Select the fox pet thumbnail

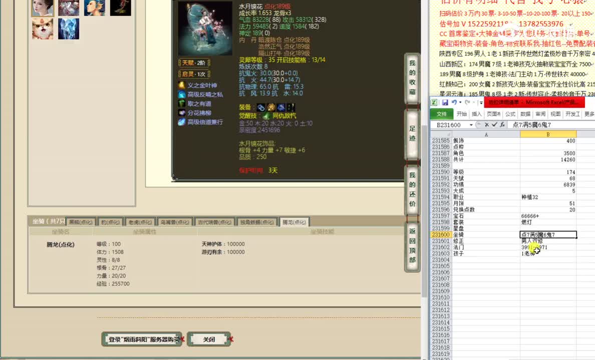point(43,29)
